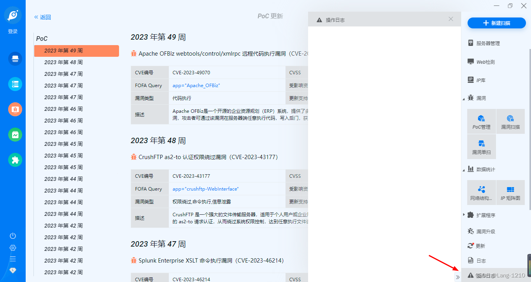Click the 日志 log file icon
531x282 pixels.
point(471,261)
